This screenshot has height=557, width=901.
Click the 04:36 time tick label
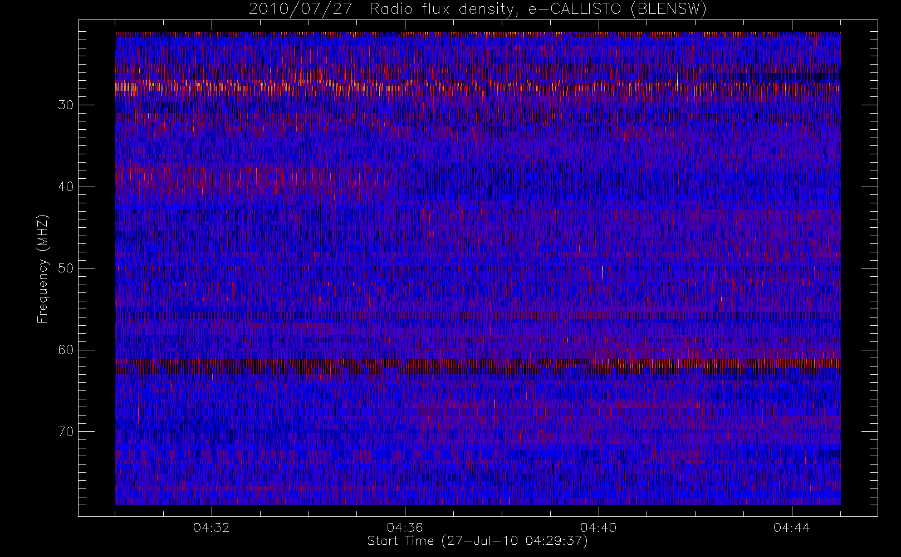point(405,527)
